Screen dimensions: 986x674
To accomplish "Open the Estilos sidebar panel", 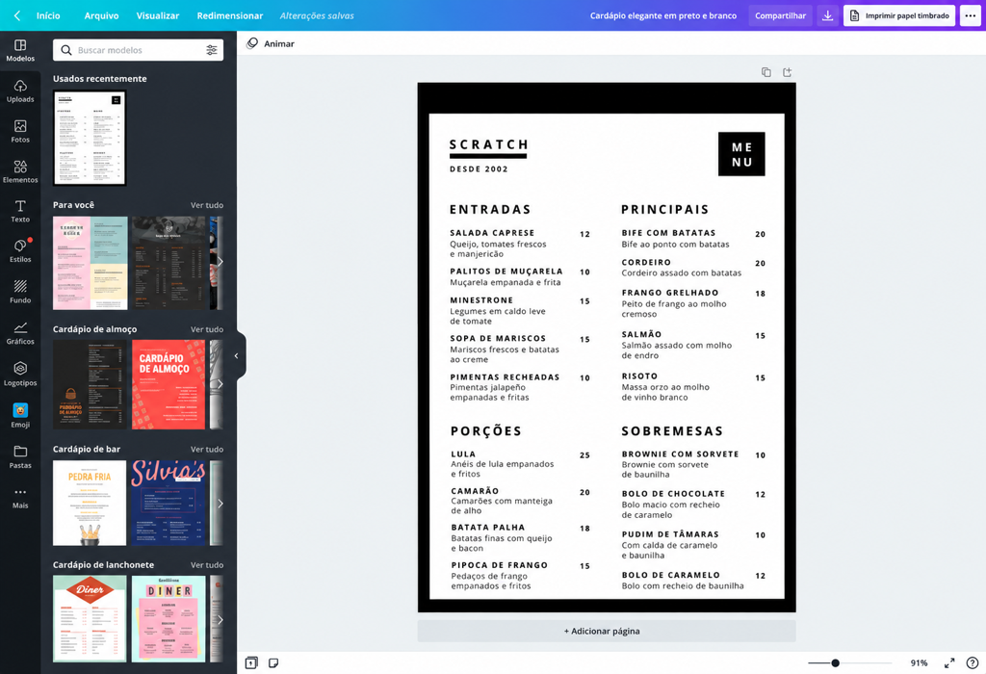I will [x=20, y=251].
